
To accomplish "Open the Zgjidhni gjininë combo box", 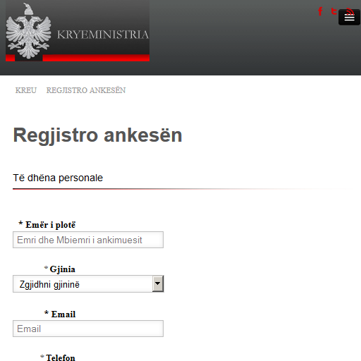I will (x=88, y=284).
